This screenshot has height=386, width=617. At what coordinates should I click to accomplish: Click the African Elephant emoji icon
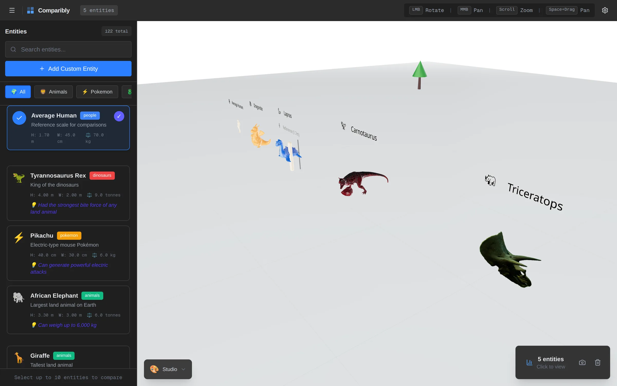[x=19, y=297]
